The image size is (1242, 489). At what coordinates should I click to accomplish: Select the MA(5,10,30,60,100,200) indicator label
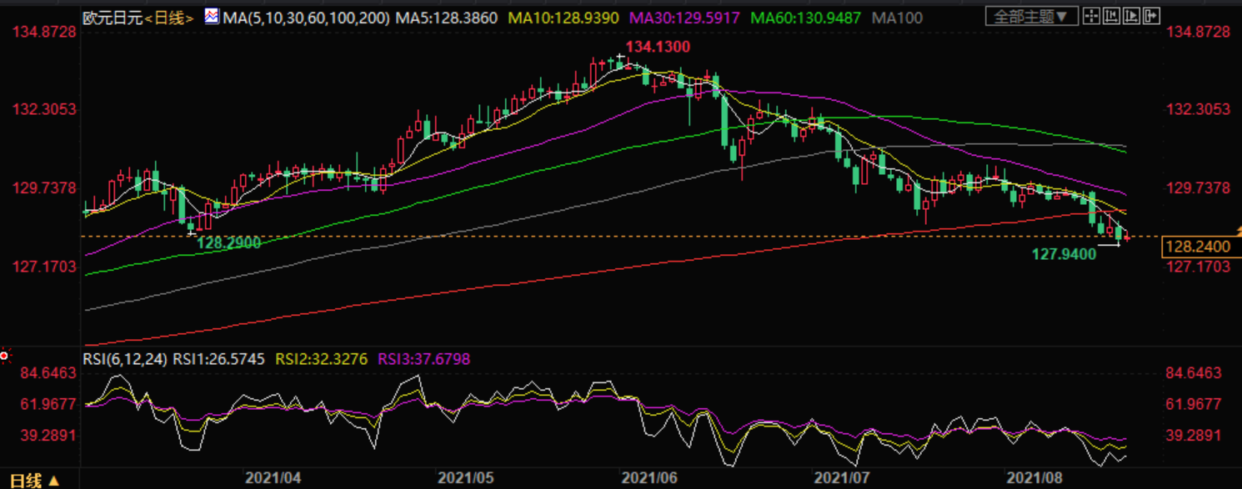click(306, 17)
